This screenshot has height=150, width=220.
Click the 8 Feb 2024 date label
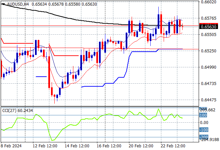click(11, 146)
